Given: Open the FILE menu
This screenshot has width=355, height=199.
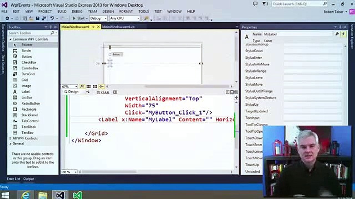Looking at the screenshot, I should 4,11.
